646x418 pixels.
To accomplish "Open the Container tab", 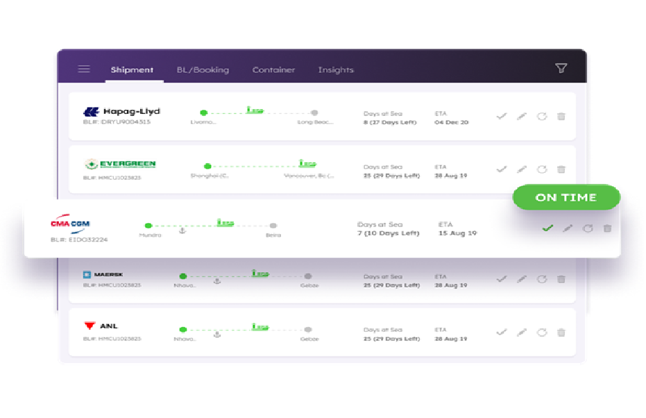I will [x=273, y=69].
